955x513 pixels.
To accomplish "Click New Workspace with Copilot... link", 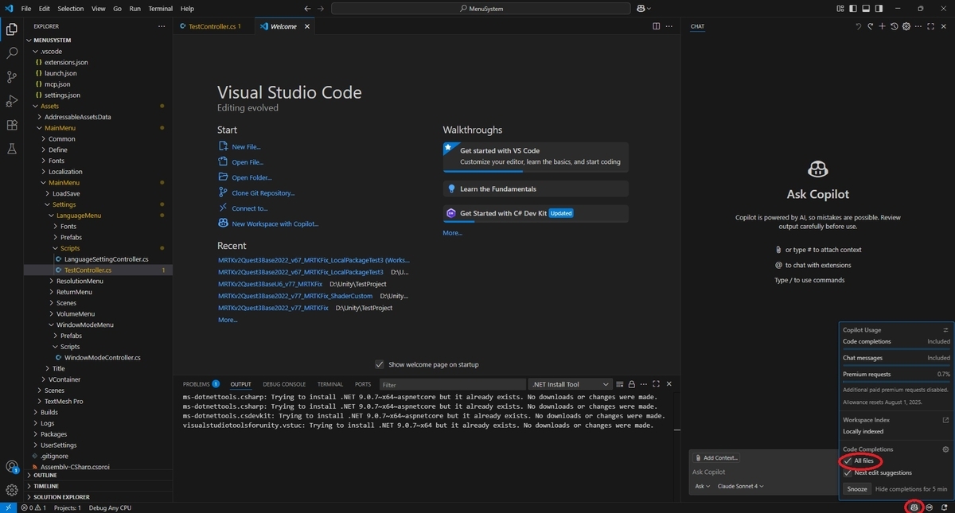I will coord(275,224).
